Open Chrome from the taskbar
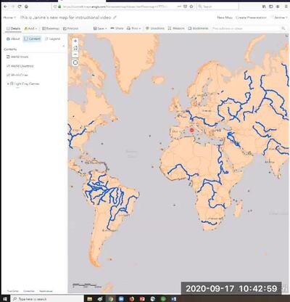This screenshot has height=302, width=290. [111, 299]
